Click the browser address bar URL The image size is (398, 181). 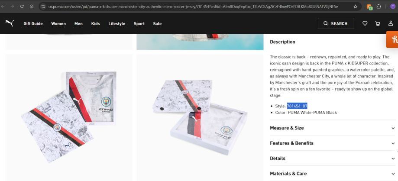tap(193, 6)
